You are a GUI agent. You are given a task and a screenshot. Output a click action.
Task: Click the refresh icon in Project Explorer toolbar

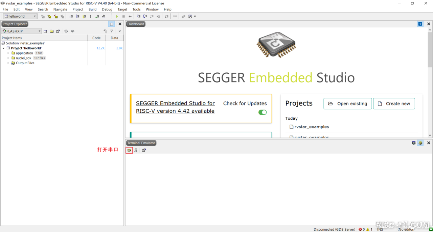(66, 31)
